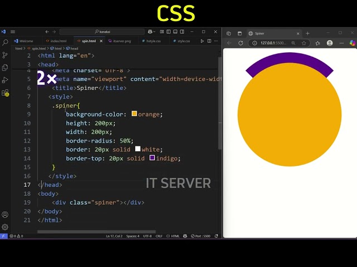This screenshot has width=357, height=267.
Task: Click the editor horizontal scrollbar
Action: tap(97, 232)
